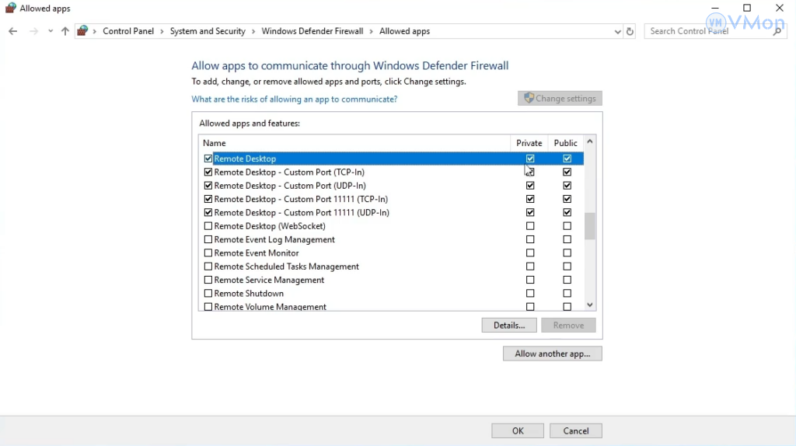Expand chevron after Control Panel breadcrumb
The height and width of the screenshot is (446, 796).
click(162, 31)
